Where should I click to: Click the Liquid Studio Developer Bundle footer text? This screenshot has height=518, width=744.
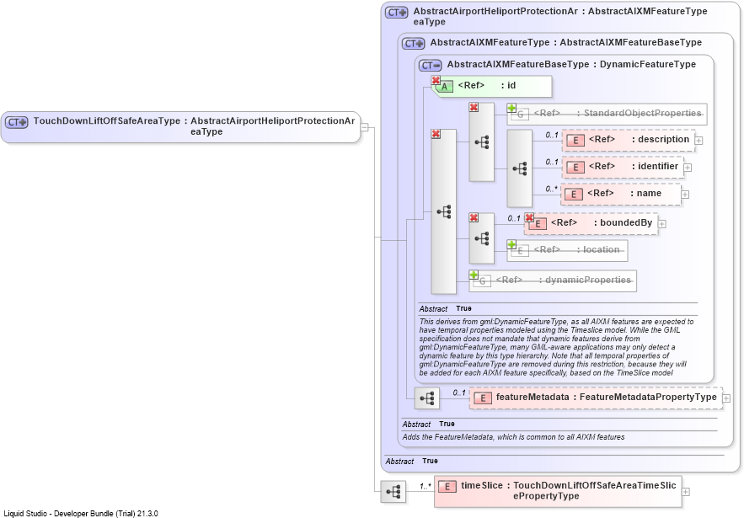click(x=81, y=513)
